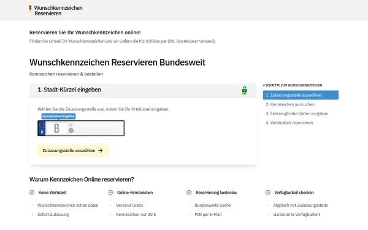Image resolution: width=368 pixels, height=230 pixels.
Task: Click the Online-Kennzeichen label
Action: [x=135, y=193]
